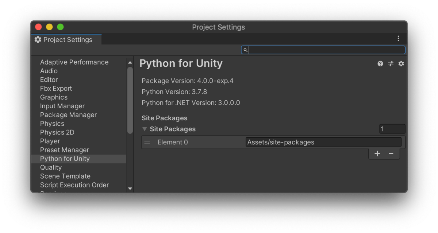Click the Element 0 drag handle
This screenshot has width=438, height=233.
click(147, 142)
